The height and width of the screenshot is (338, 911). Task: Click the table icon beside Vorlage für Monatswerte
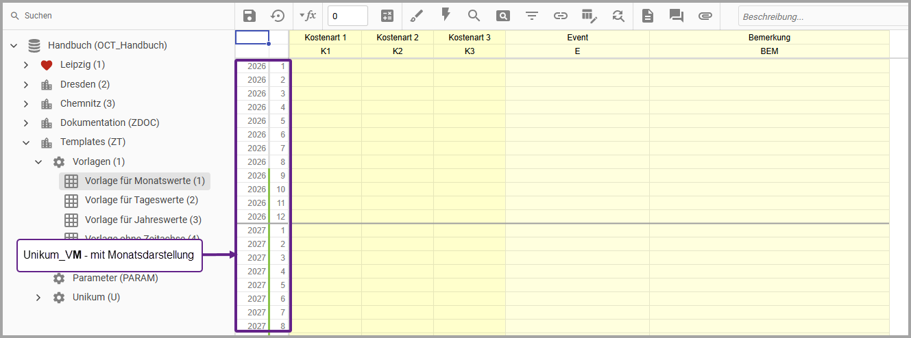coord(71,181)
